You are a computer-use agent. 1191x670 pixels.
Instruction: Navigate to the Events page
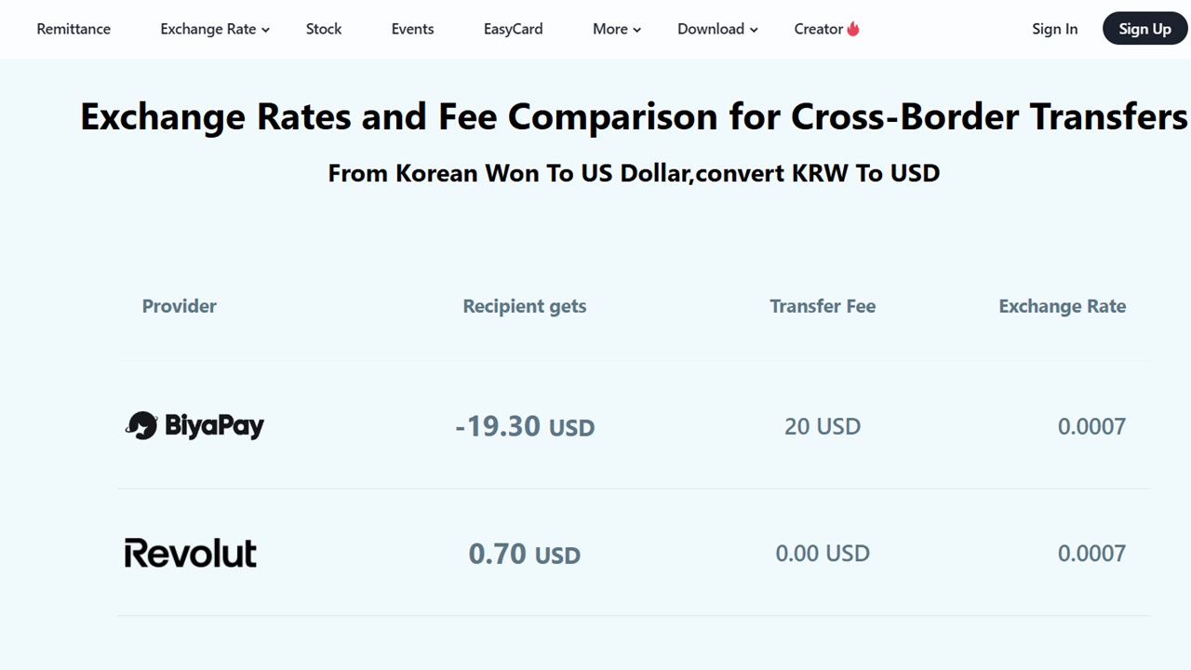coord(412,29)
